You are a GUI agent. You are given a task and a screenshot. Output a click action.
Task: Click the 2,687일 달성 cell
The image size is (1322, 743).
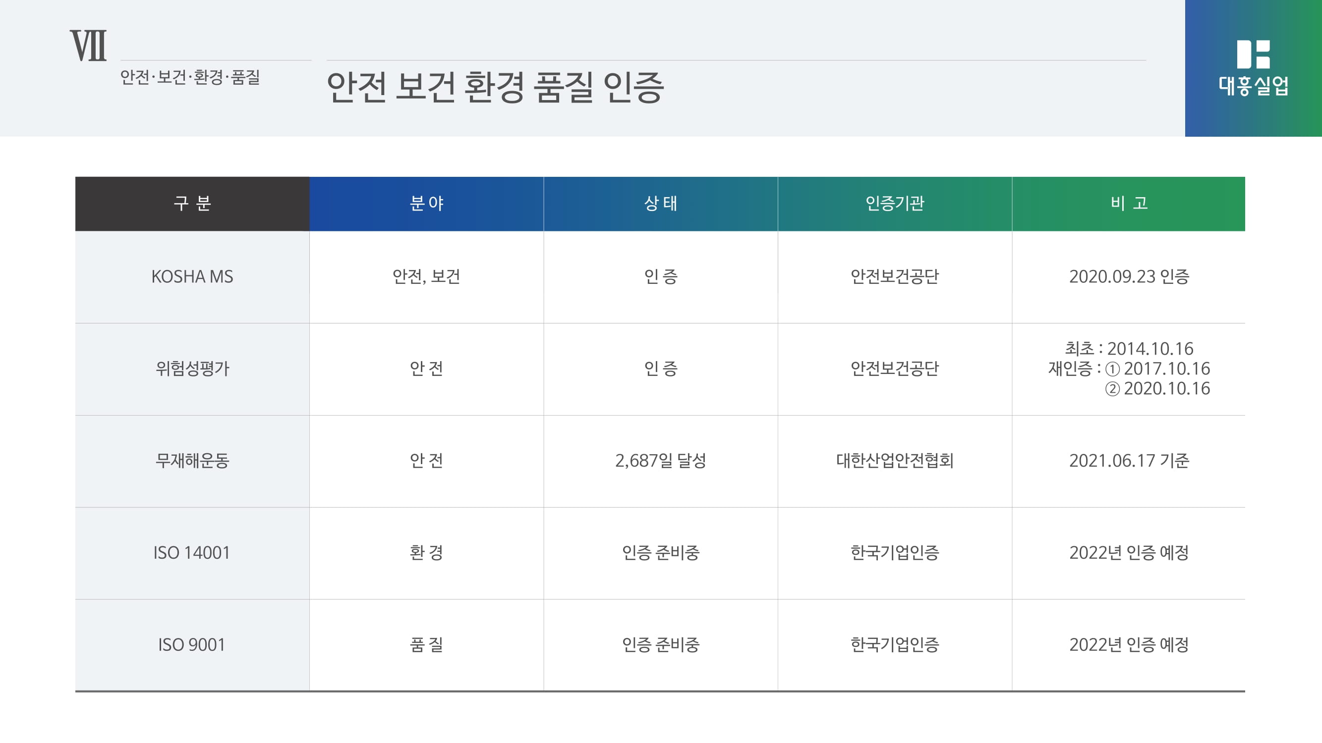tap(660, 461)
